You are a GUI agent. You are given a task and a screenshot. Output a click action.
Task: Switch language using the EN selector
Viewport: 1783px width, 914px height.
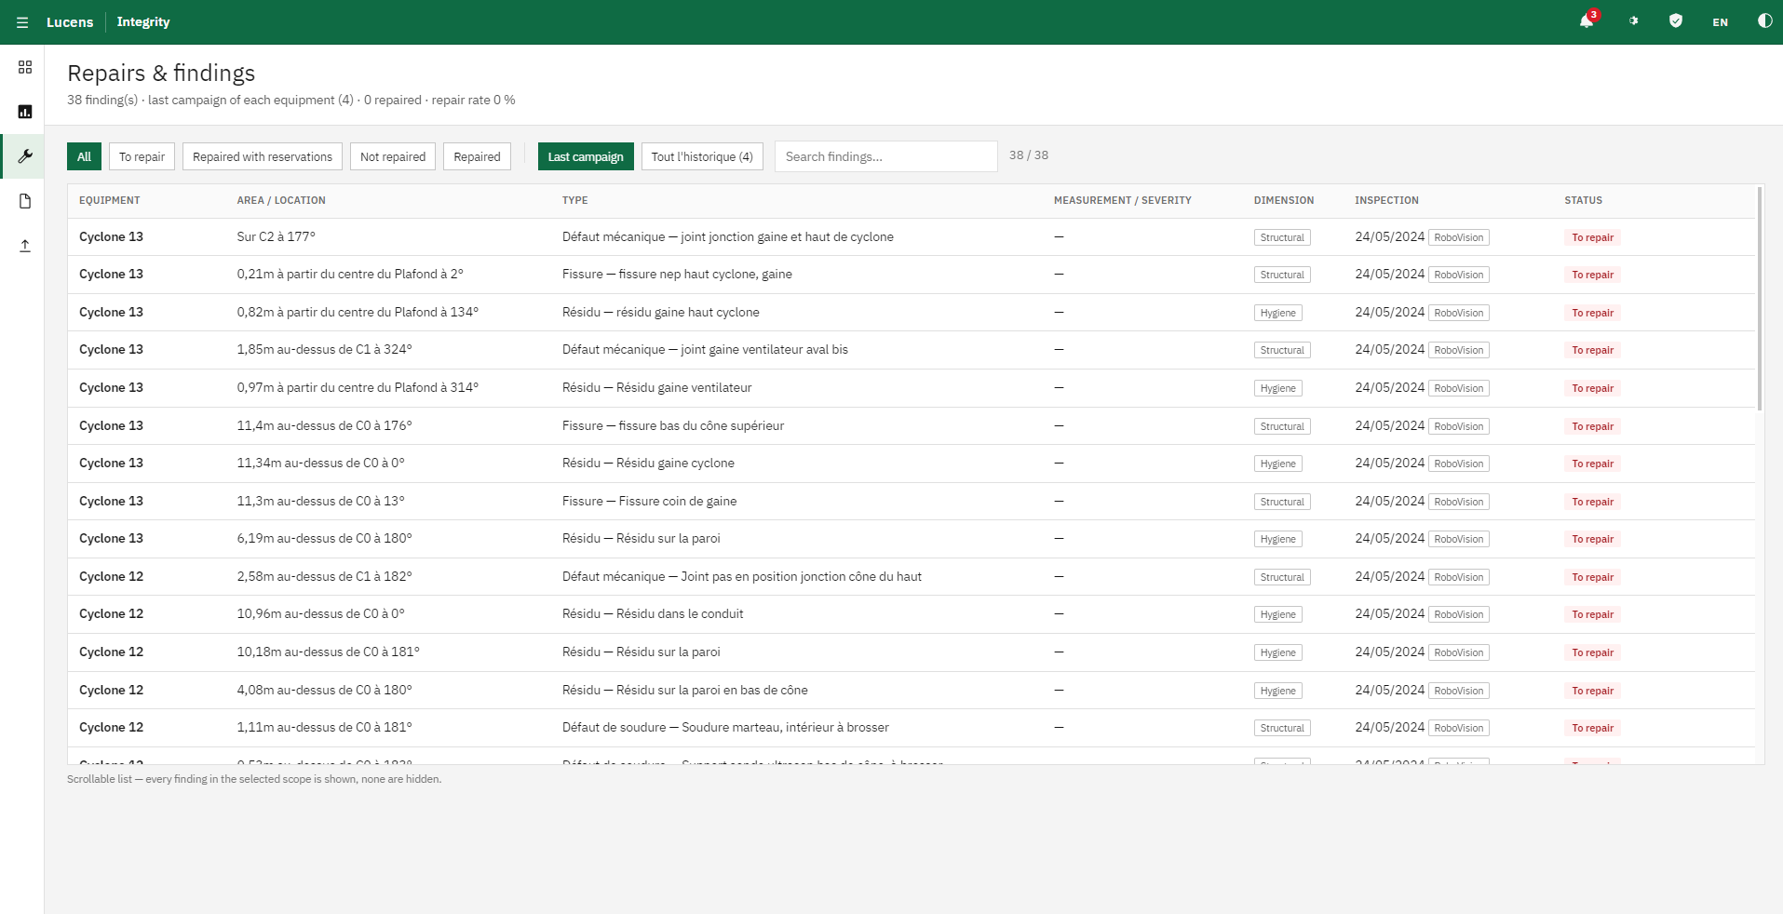tap(1720, 22)
